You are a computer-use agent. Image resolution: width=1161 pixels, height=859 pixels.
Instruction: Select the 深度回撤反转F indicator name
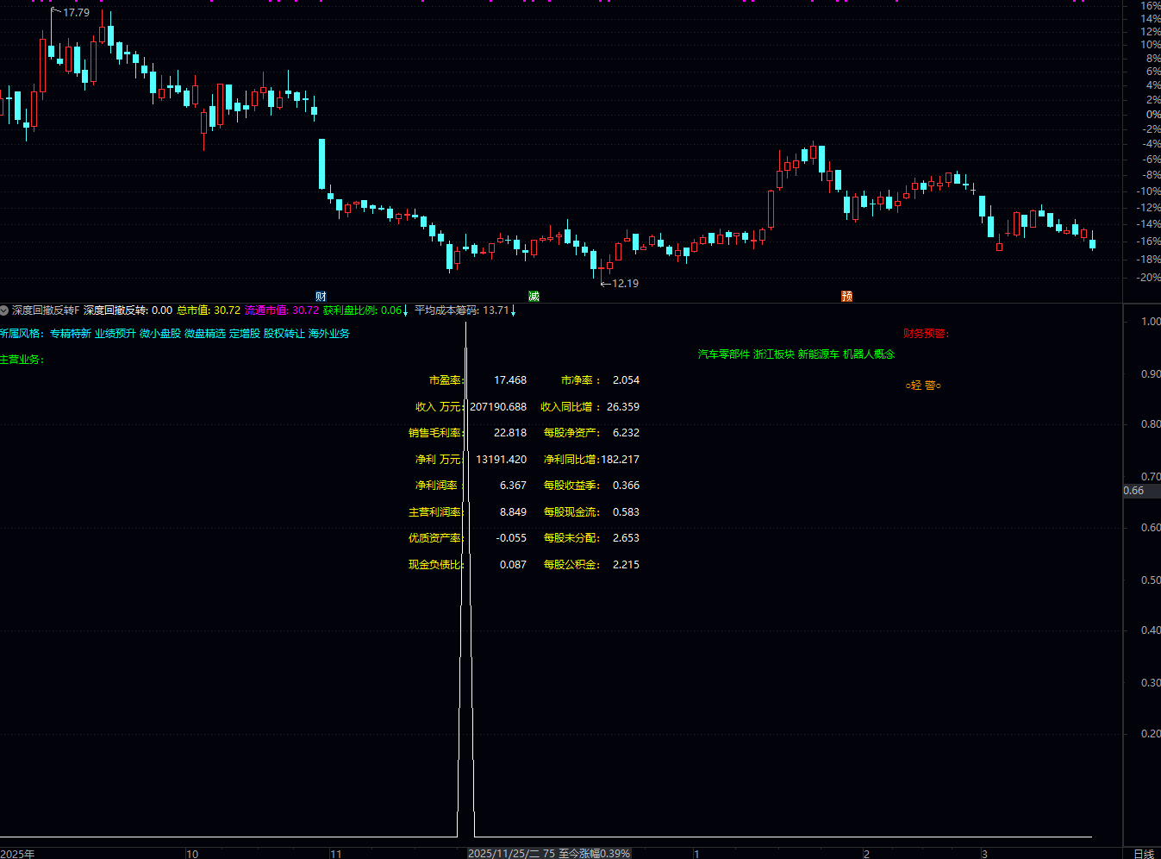46,310
